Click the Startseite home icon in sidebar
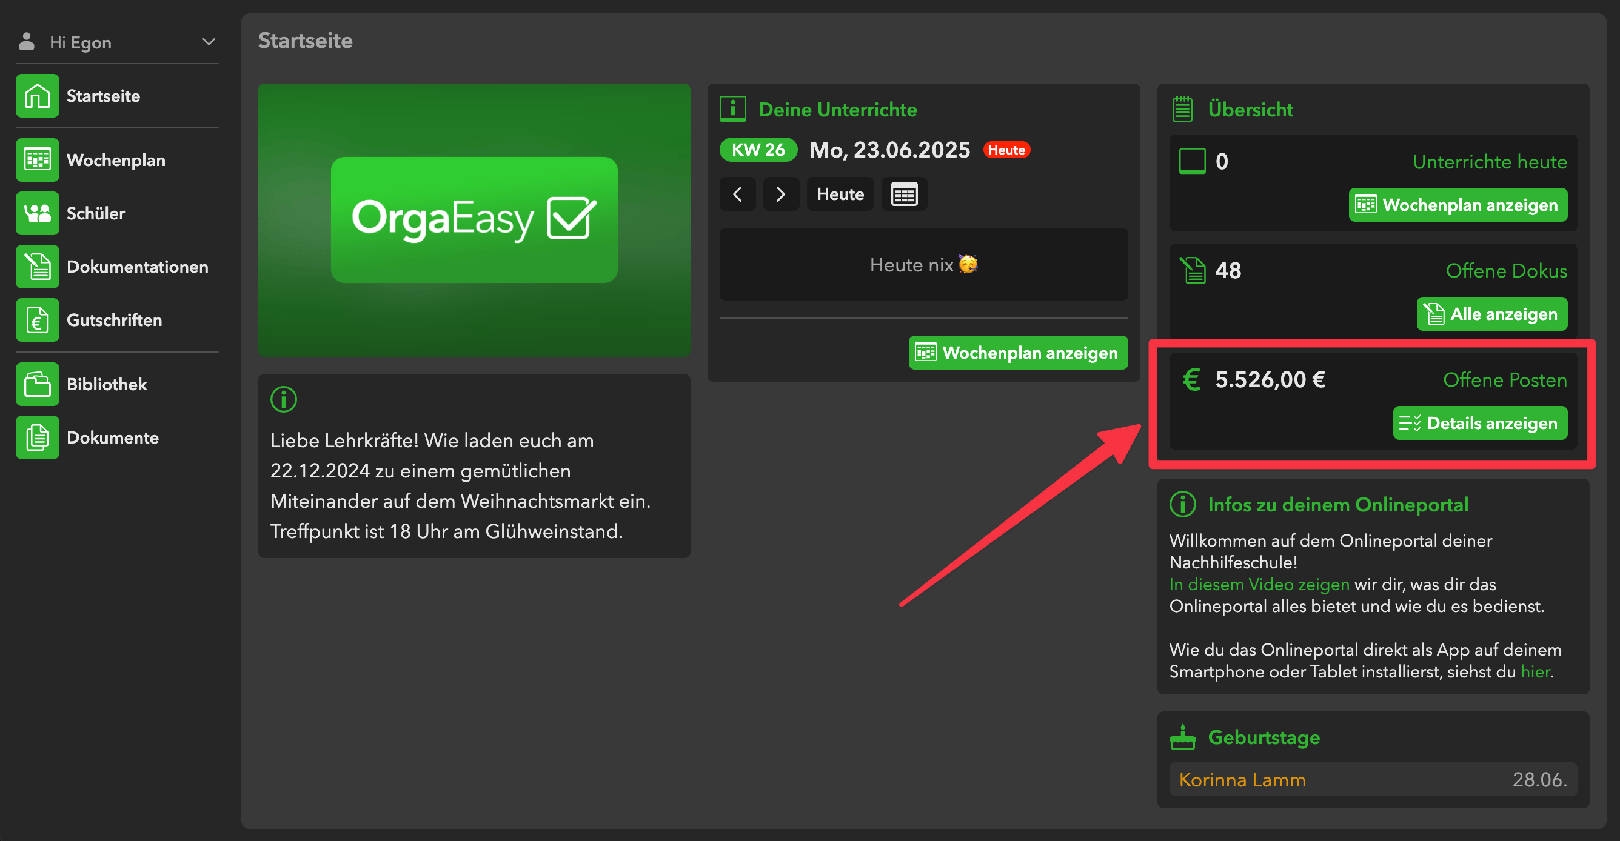Screen dimensions: 1620x841 coord(38,96)
